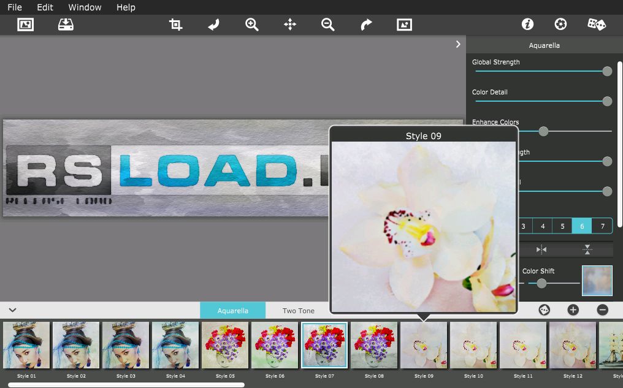The width and height of the screenshot is (623, 388).
Task: Click the remove preset minus icon
Action: click(602, 310)
